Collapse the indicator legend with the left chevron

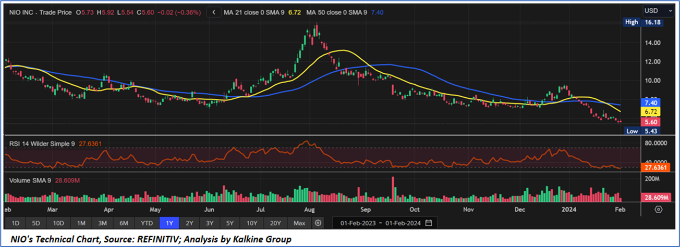214,12
